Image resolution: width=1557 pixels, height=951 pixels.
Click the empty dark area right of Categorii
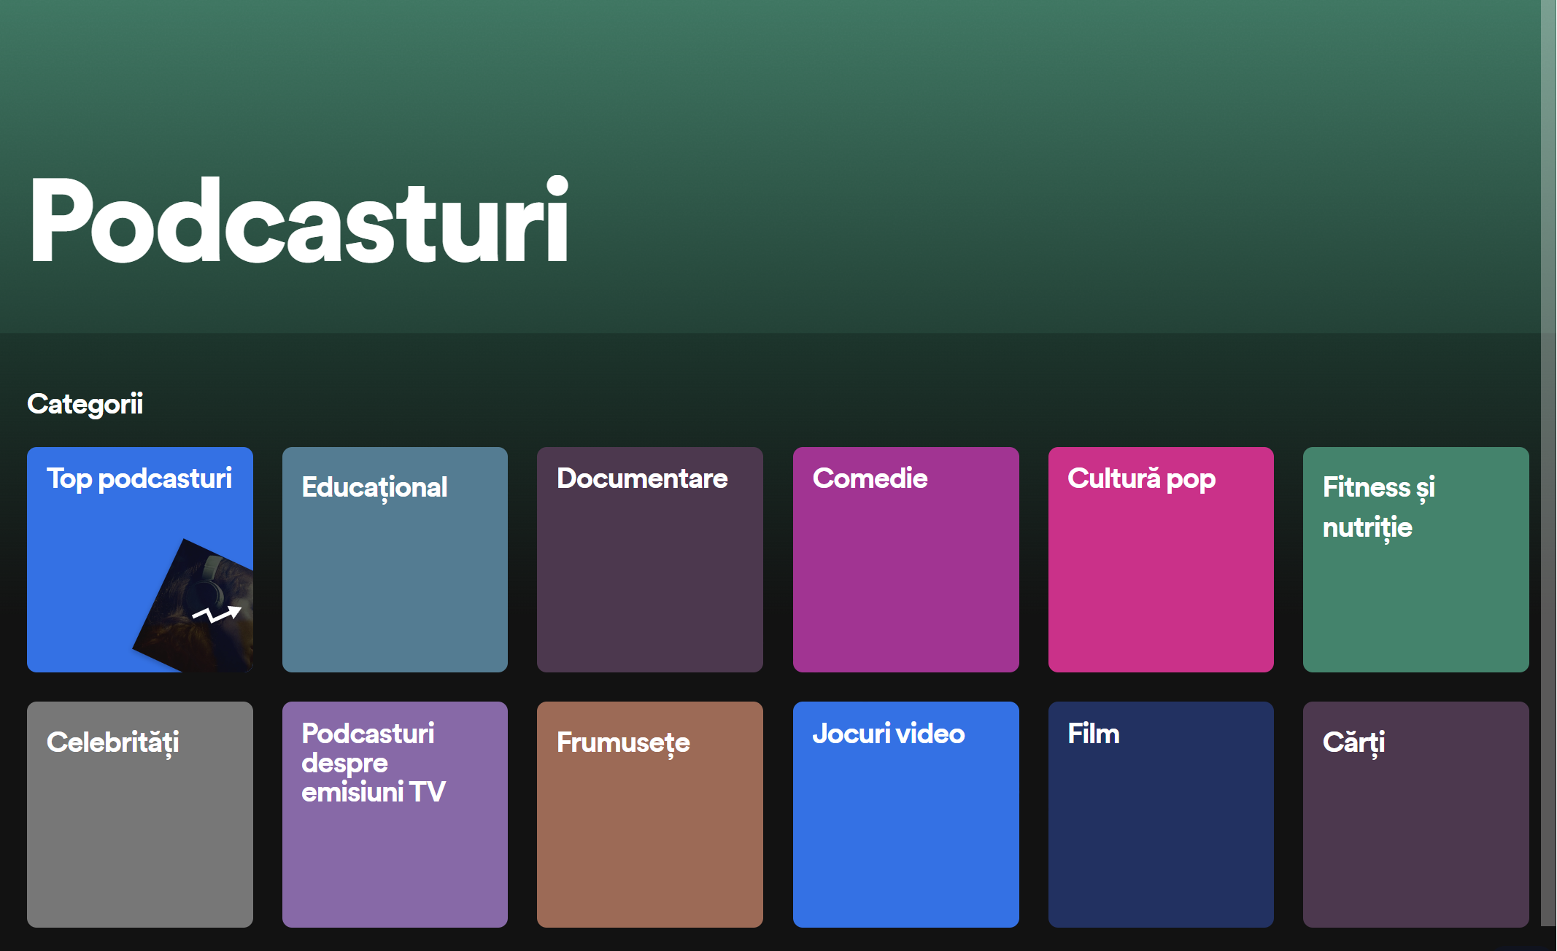tap(803, 404)
